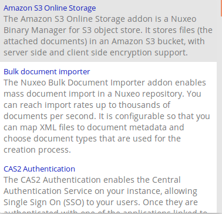Click the line 'can map XML files to document metadata'
Screen dimensions: 222x214
coord(94,127)
